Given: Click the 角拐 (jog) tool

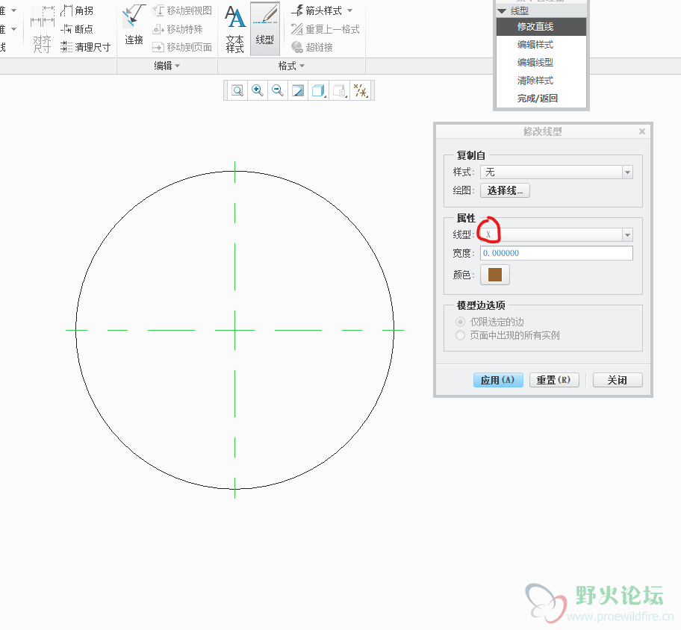Looking at the screenshot, I should (77, 10).
